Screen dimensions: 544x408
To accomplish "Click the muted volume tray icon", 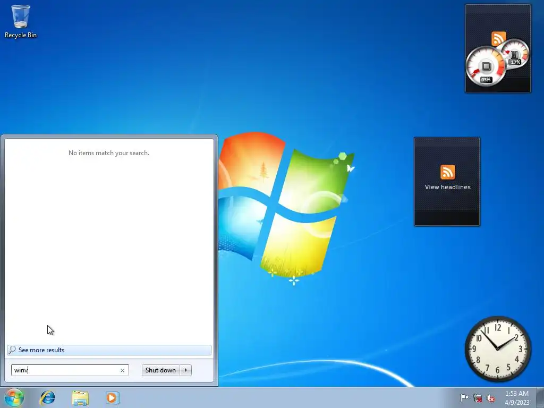I will 490,398.
